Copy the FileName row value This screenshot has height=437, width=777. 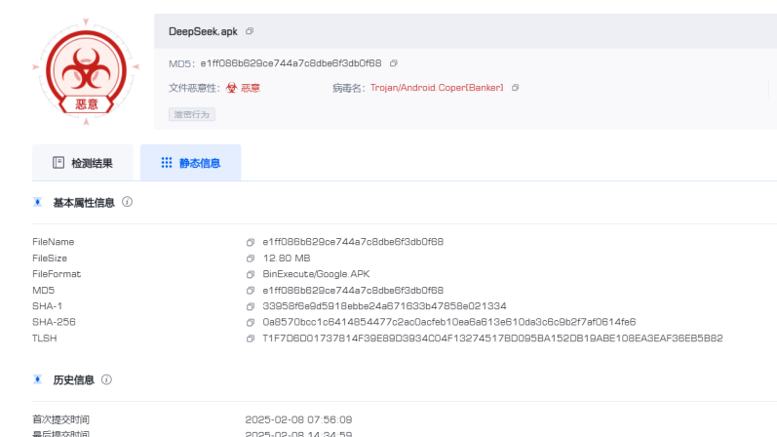(251, 242)
